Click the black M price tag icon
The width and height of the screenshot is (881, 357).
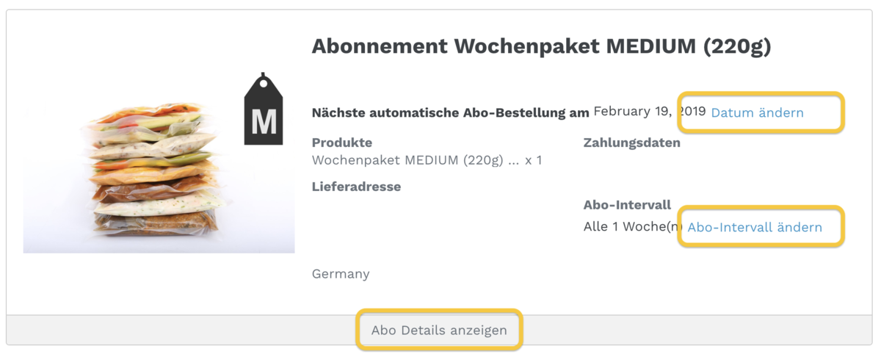click(264, 109)
